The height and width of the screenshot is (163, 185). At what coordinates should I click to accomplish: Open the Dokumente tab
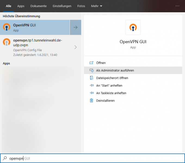coord(38,6)
